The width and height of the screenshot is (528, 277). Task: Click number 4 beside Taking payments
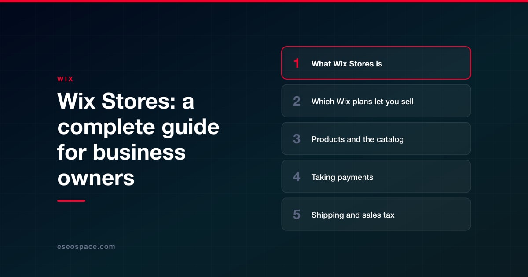click(x=297, y=177)
